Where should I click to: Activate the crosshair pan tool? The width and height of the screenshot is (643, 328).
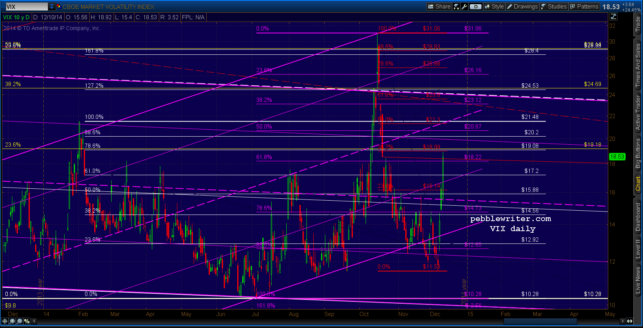(5, 321)
